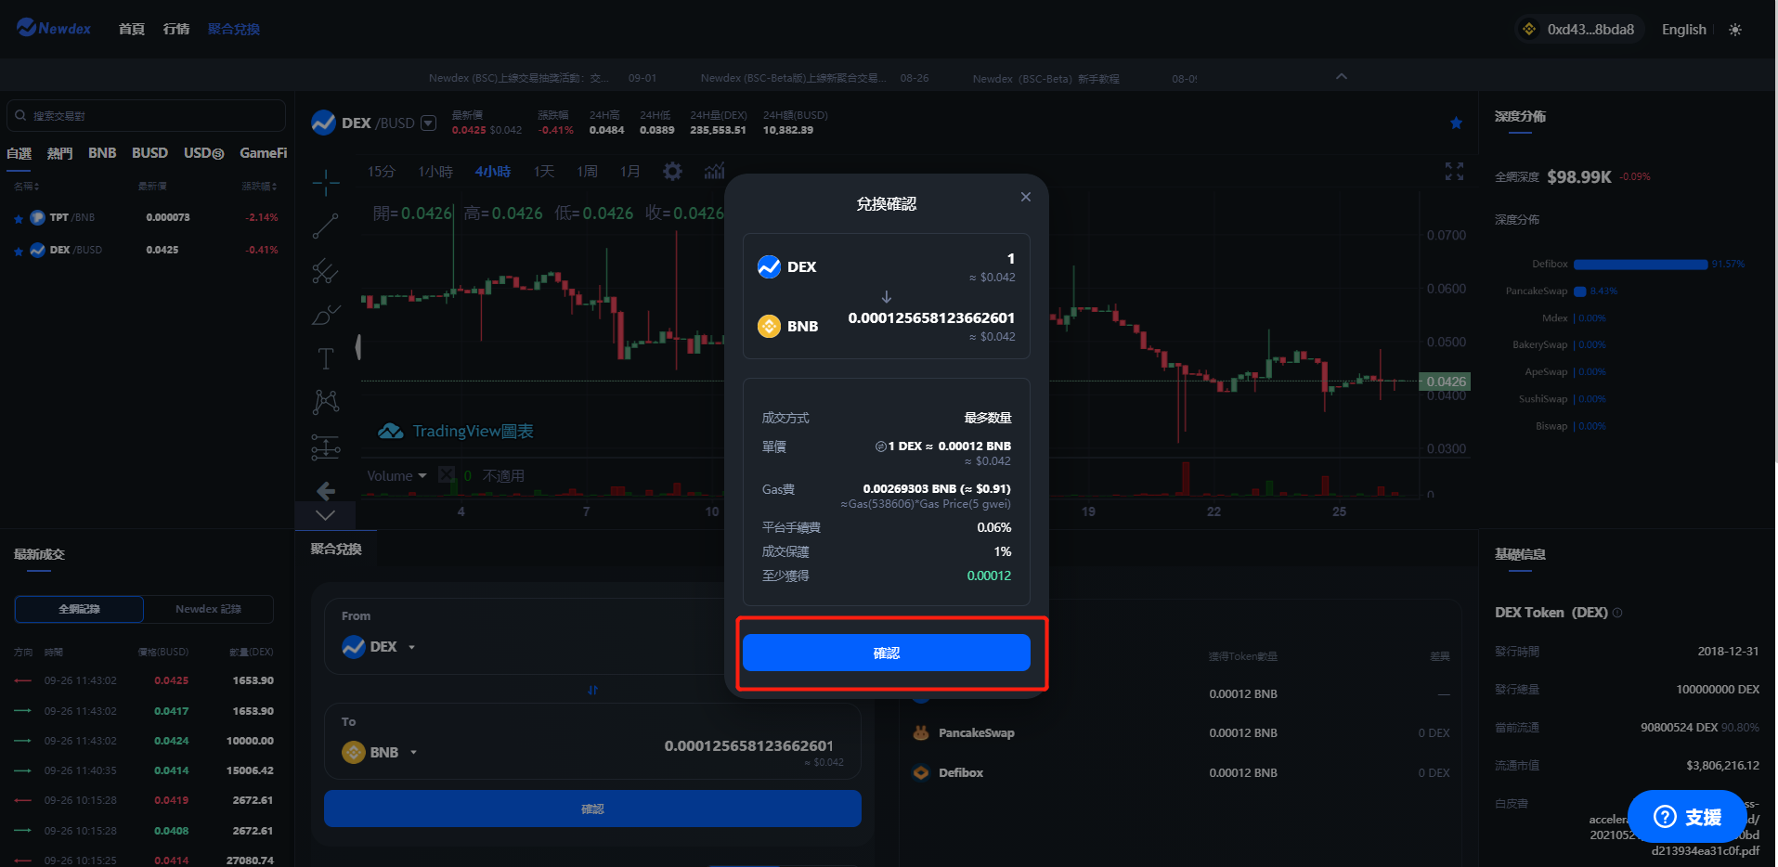Select the text annotation tool
The height and width of the screenshot is (867, 1778).
coord(326,358)
